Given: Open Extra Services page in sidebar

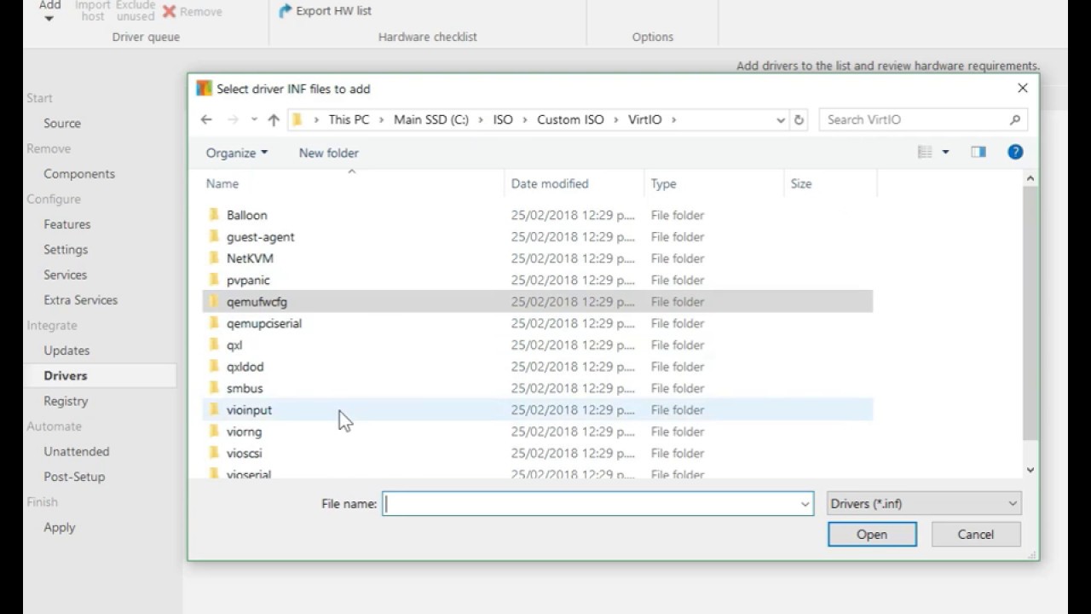Looking at the screenshot, I should 81,300.
